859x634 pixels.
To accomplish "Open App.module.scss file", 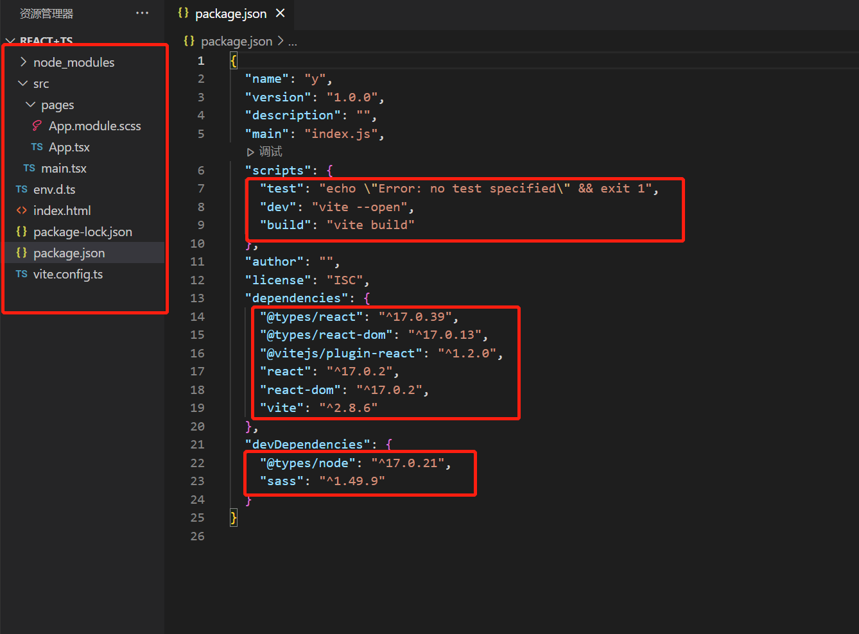I will tap(94, 126).
